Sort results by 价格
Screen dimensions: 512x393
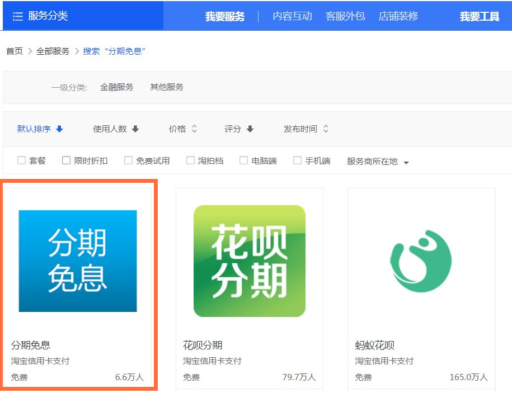(177, 129)
